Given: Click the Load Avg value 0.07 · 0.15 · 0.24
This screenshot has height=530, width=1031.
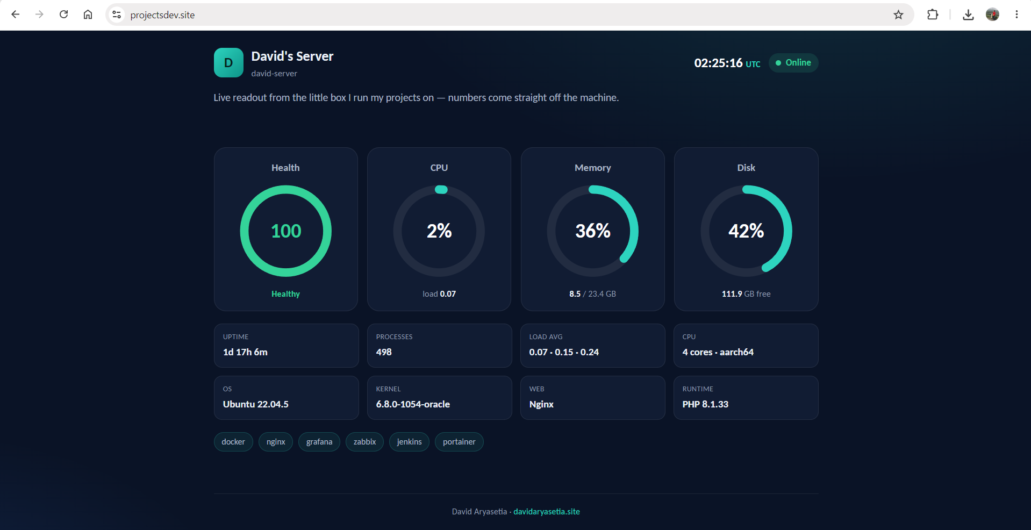Looking at the screenshot, I should click(x=564, y=352).
